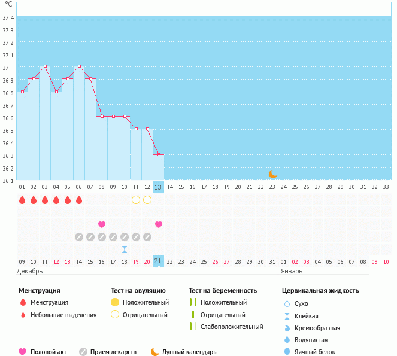Select the negative ovulation test circle on day 11
397x356 pixels.
coord(136,200)
